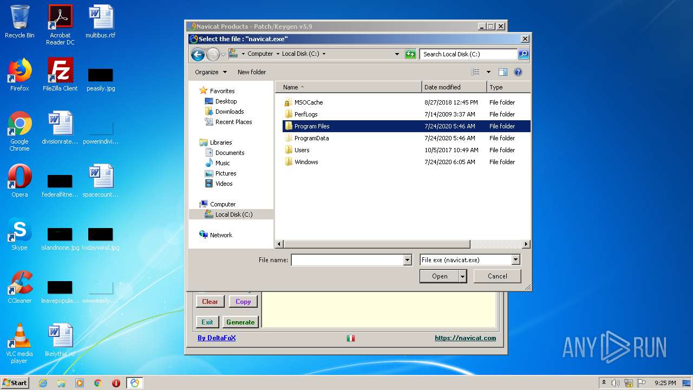Open the file type filter combo box
This screenshot has width=693, height=390.
[x=470, y=260]
